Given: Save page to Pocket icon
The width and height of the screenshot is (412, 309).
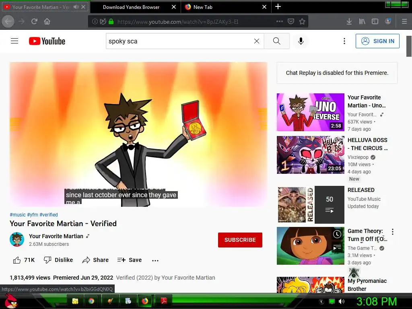Looking at the screenshot, I should coord(291,21).
